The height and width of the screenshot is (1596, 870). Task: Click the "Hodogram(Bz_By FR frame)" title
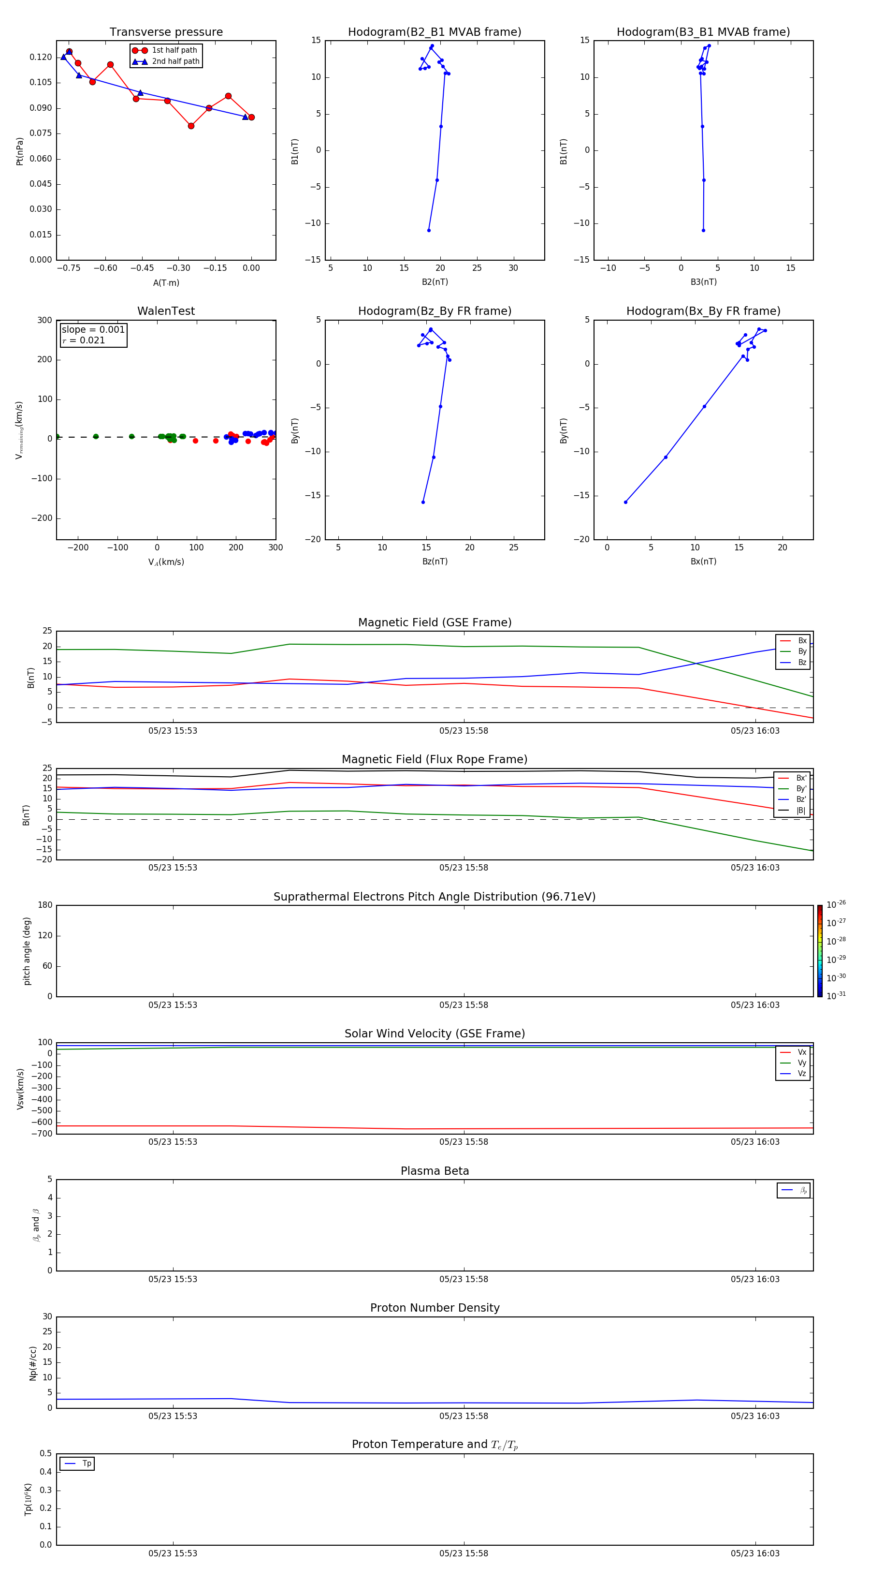(435, 311)
